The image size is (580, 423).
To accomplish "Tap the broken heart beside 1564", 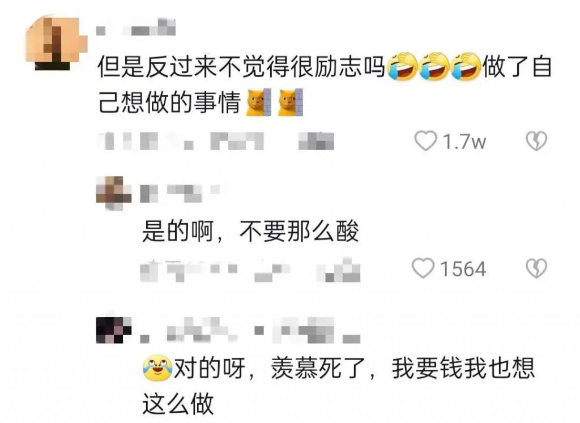I will click(x=536, y=268).
